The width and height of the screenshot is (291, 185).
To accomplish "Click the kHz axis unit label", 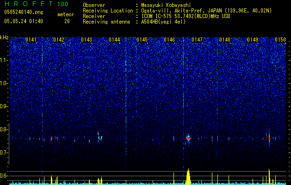I will 4,37.
